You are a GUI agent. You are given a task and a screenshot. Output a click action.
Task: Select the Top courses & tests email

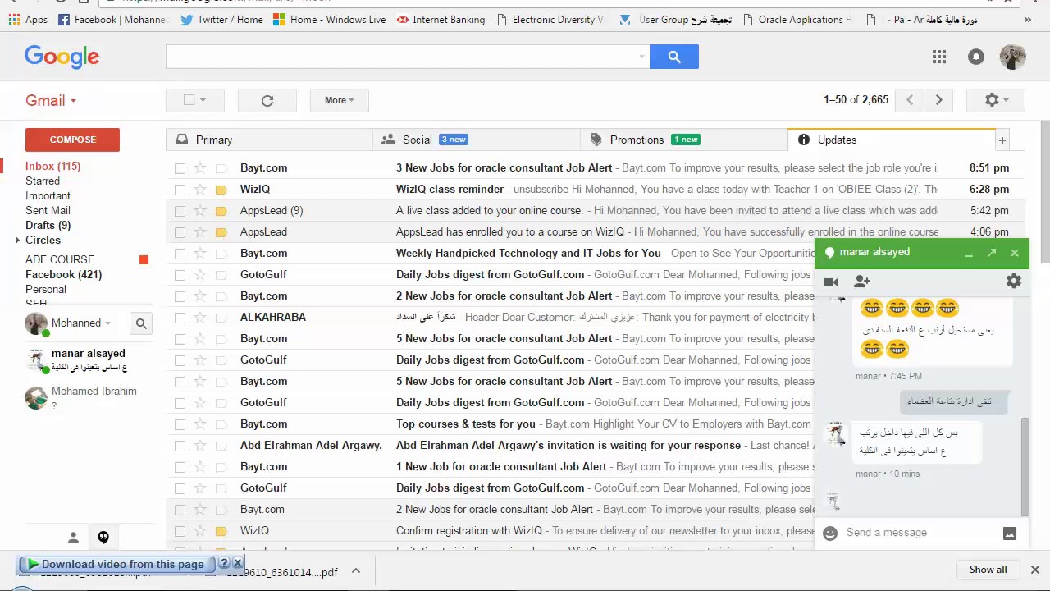(180, 424)
